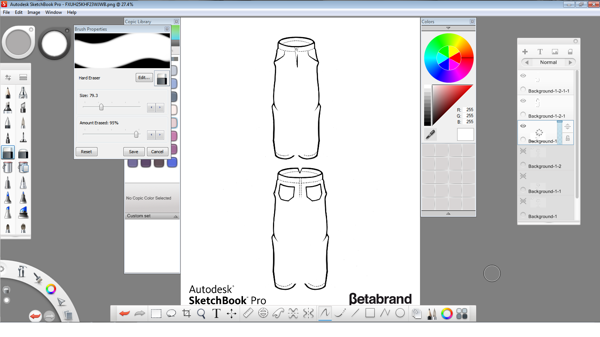This screenshot has height=337, width=600.
Task: Add a new layer with the plus icon
Action: click(525, 52)
